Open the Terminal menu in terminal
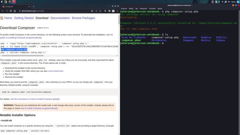 coord(152,9)
